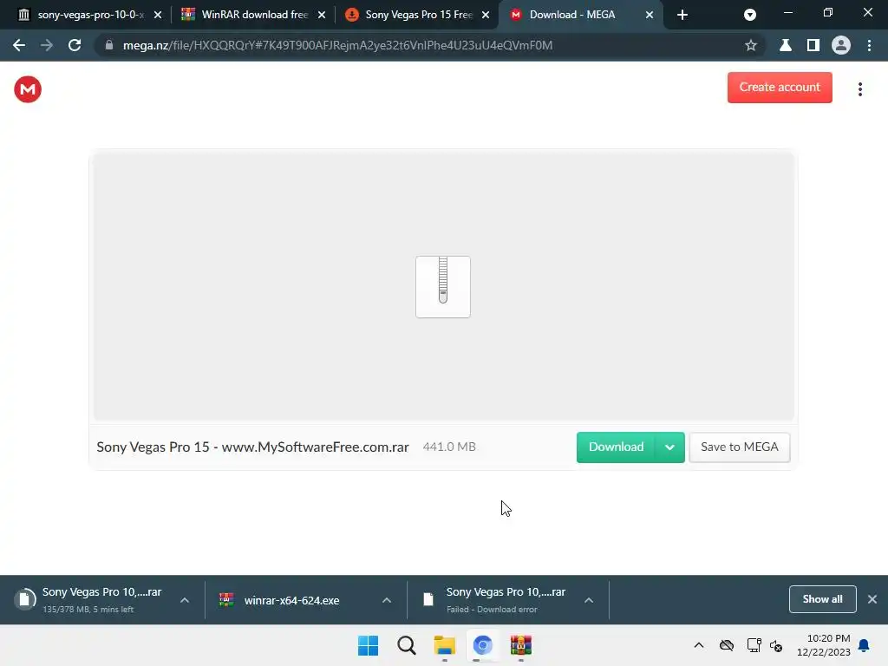Click the network display tray icon
This screenshot has height=666, width=888.
pyautogui.click(x=754, y=645)
